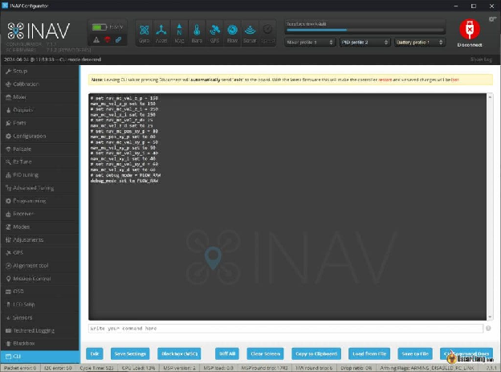The width and height of the screenshot is (501, 372).
Task: Click Copy to Clipboard button
Action: click(316, 354)
